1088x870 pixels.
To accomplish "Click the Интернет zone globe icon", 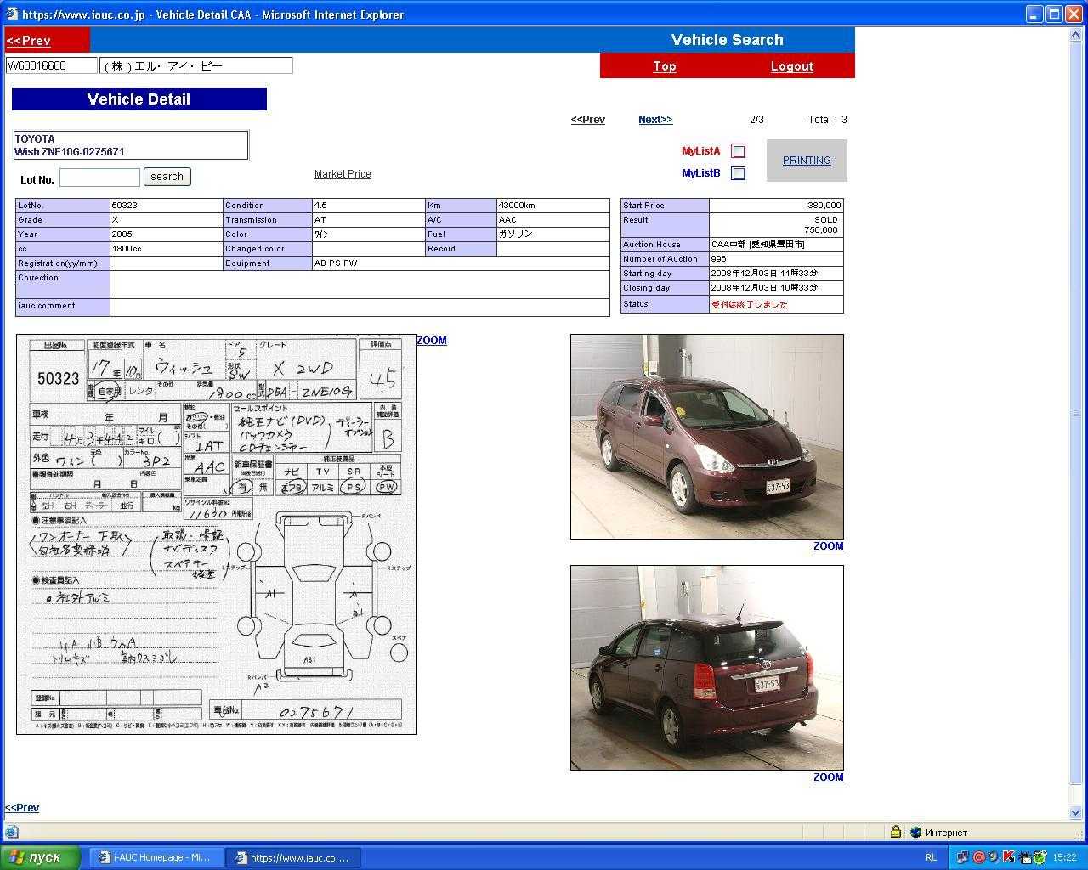I will click(915, 833).
